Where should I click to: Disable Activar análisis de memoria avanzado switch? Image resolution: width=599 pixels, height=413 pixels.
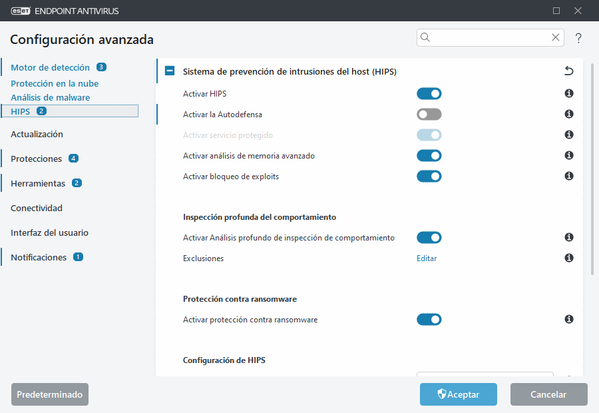pos(429,156)
